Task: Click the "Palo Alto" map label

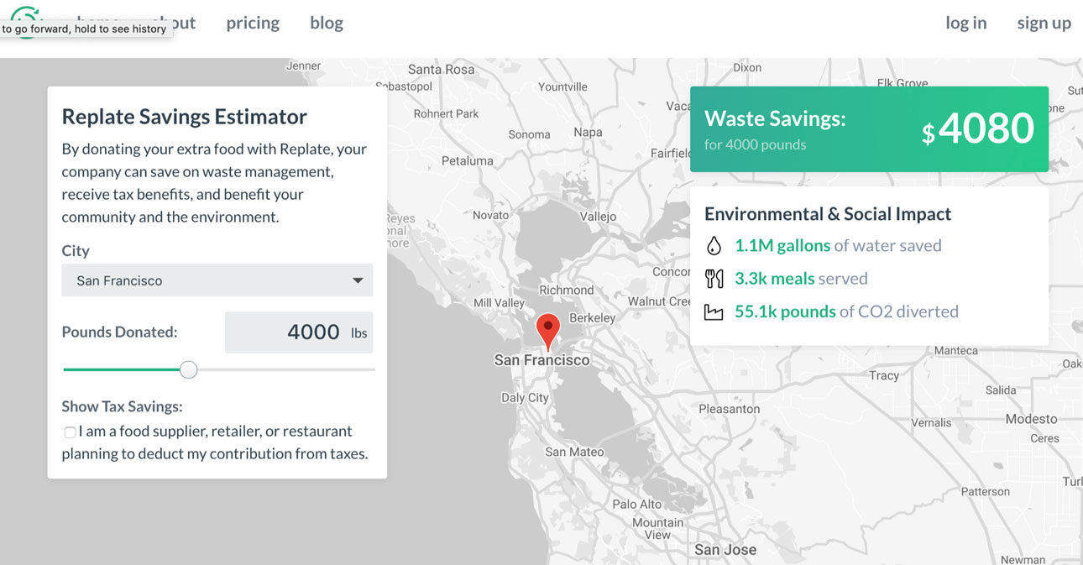Action: coord(637,504)
